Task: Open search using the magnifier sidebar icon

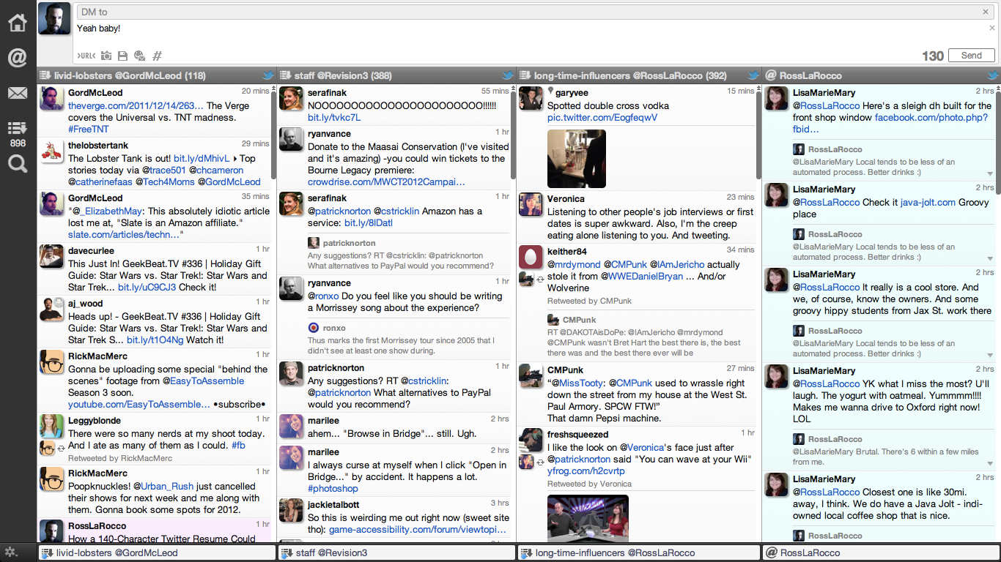Action: click(18, 164)
